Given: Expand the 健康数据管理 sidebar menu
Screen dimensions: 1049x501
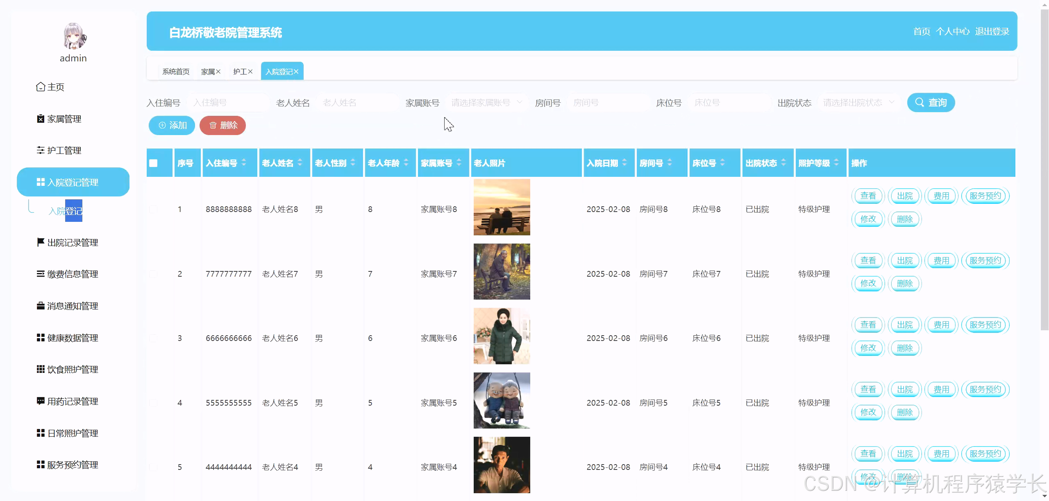Looking at the screenshot, I should point(73,338).
